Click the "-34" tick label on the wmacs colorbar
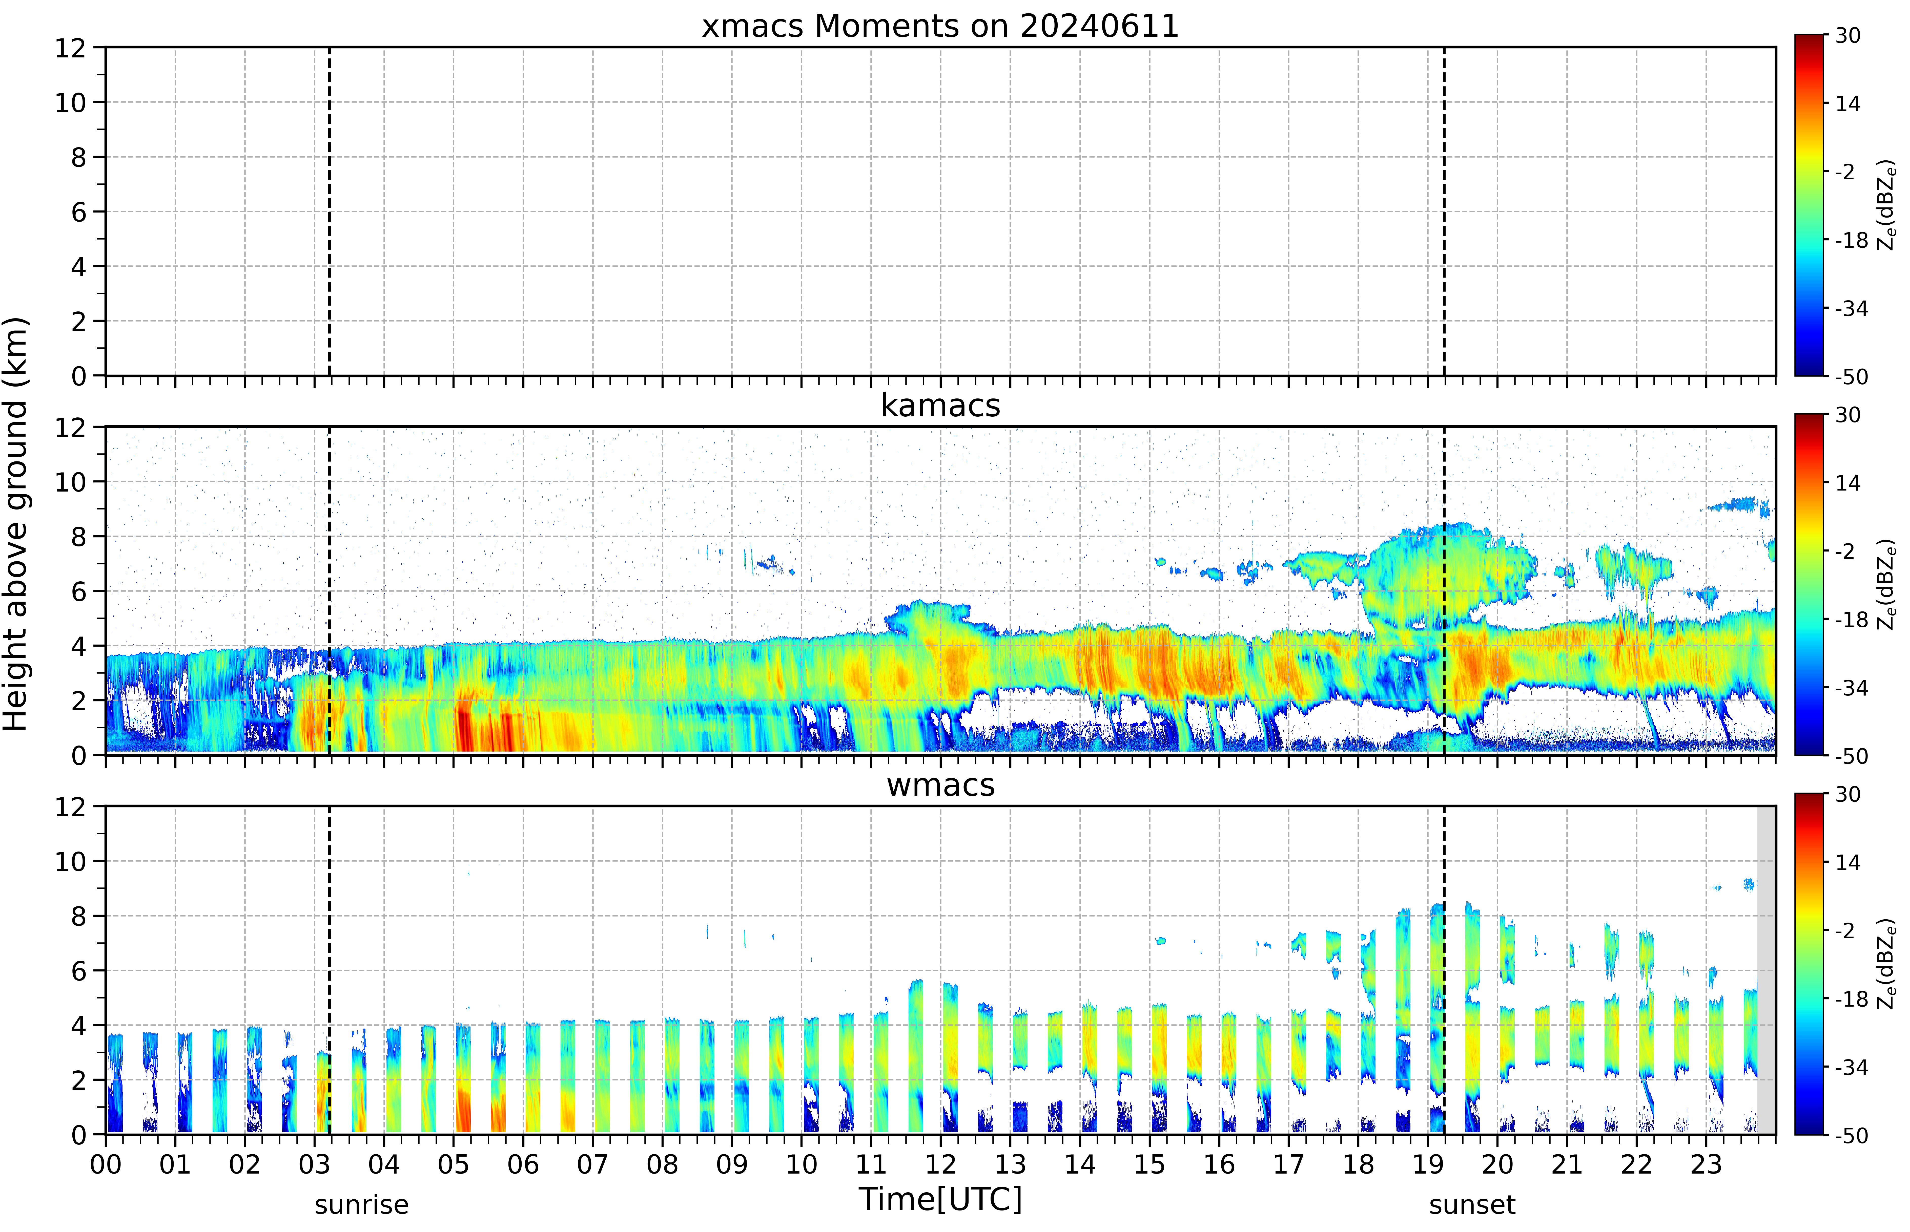This screenshot has height=1232, width=1910. click(x=1852, y=1067)
